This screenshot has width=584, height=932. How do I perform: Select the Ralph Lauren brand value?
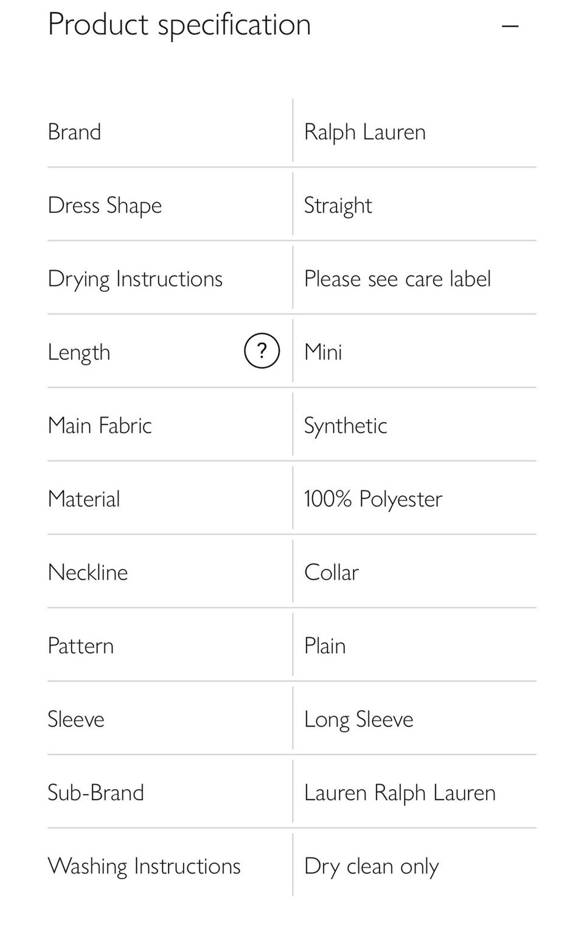364,132
